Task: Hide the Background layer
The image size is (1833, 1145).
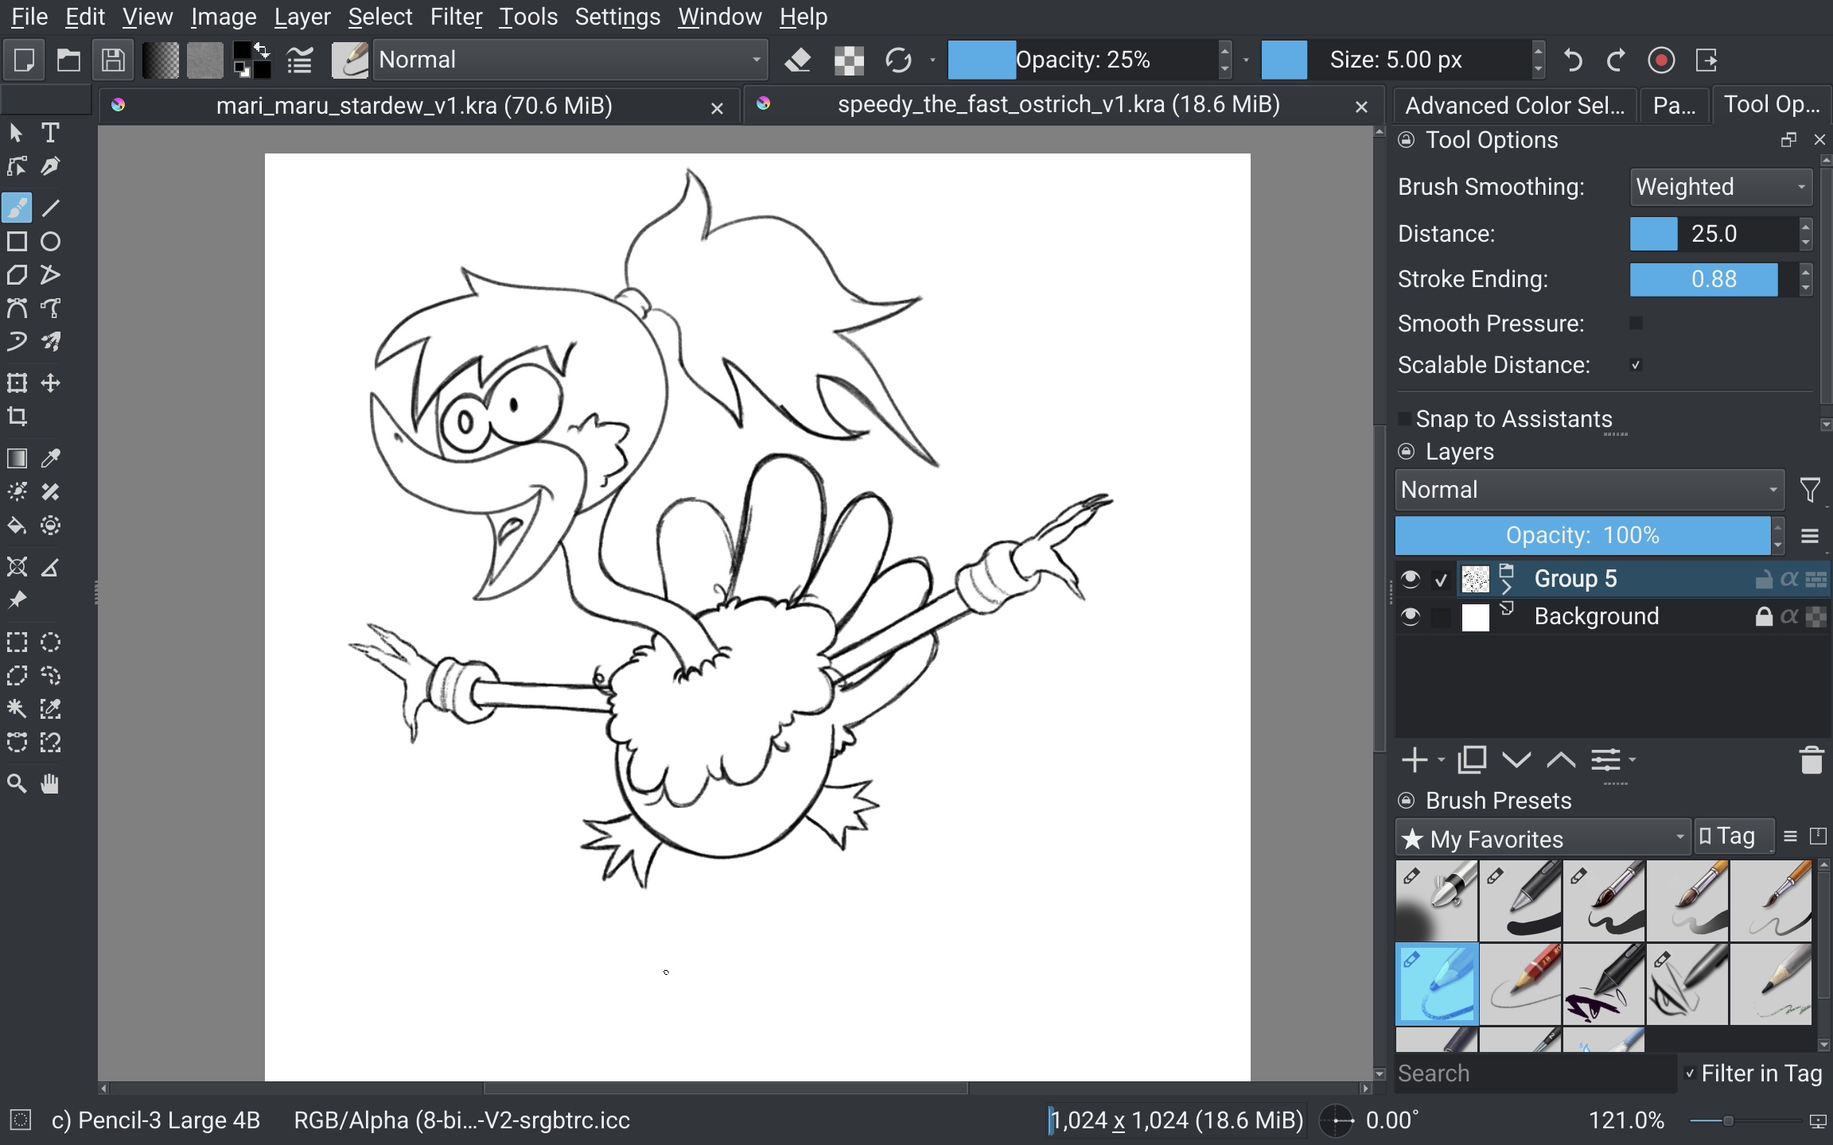Action: point(1411,616)
